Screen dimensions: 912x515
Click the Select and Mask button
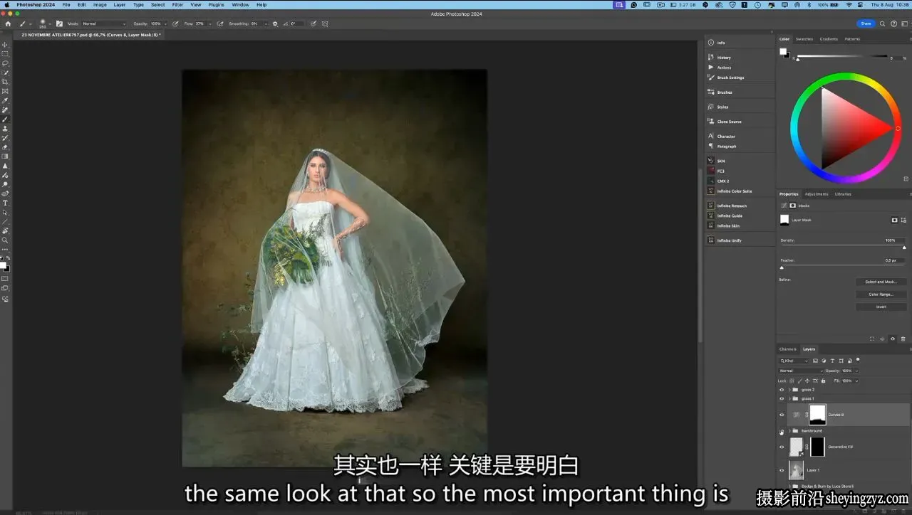click(x=881, y=282)
